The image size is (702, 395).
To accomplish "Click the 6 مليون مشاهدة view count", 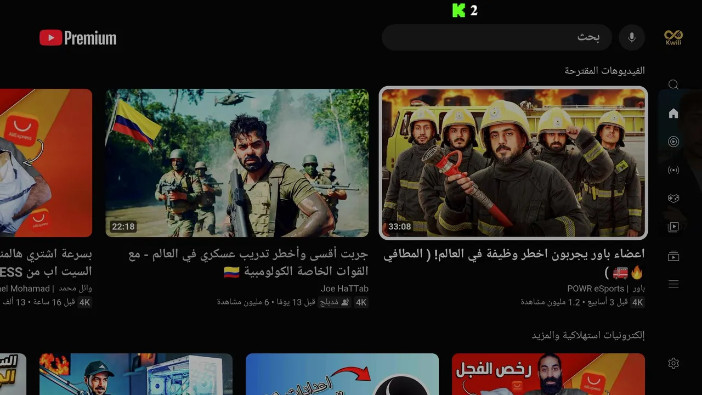I will [242, 302].
